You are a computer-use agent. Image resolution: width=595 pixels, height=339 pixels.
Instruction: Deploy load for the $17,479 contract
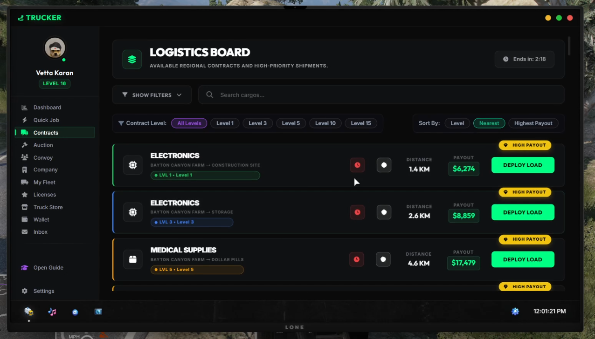tap(523, 259)
